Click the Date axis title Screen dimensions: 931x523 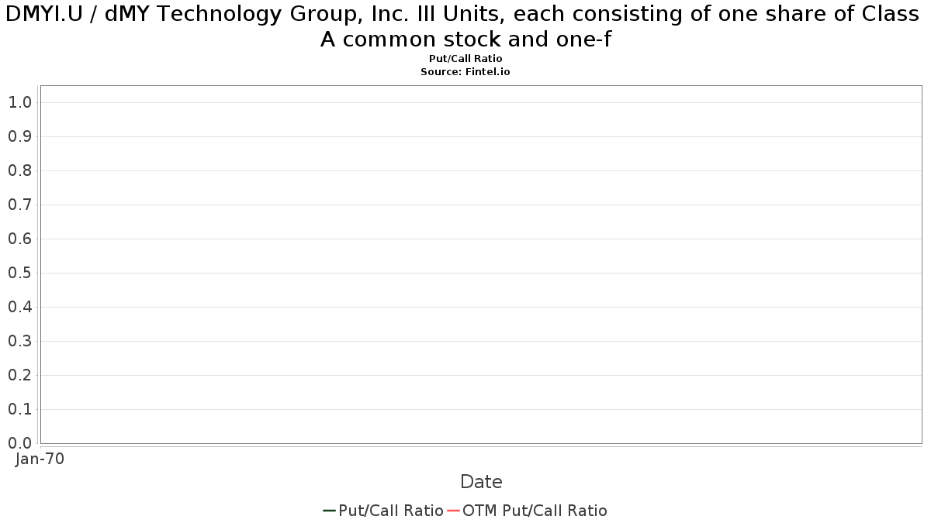pyautogui.click(x=481, y=482)
